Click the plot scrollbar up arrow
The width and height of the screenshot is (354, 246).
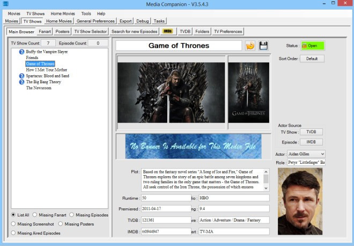point(266,172)
